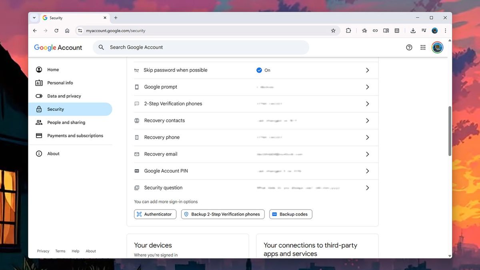
Task: Open the Help question mark icon
Action: pyautogui.click(x=409, y=47)
